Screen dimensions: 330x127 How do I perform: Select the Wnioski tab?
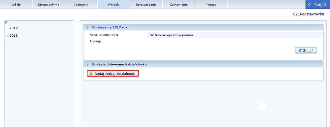pos(114,5)
